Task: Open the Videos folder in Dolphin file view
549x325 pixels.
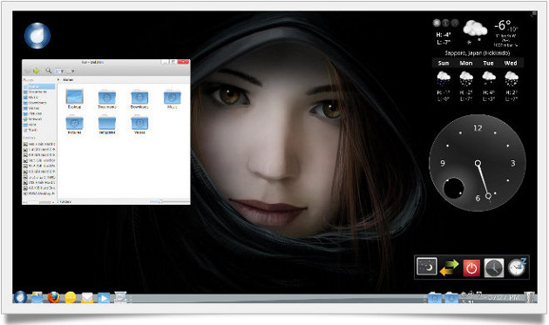Action: click(x=139, y=125)
